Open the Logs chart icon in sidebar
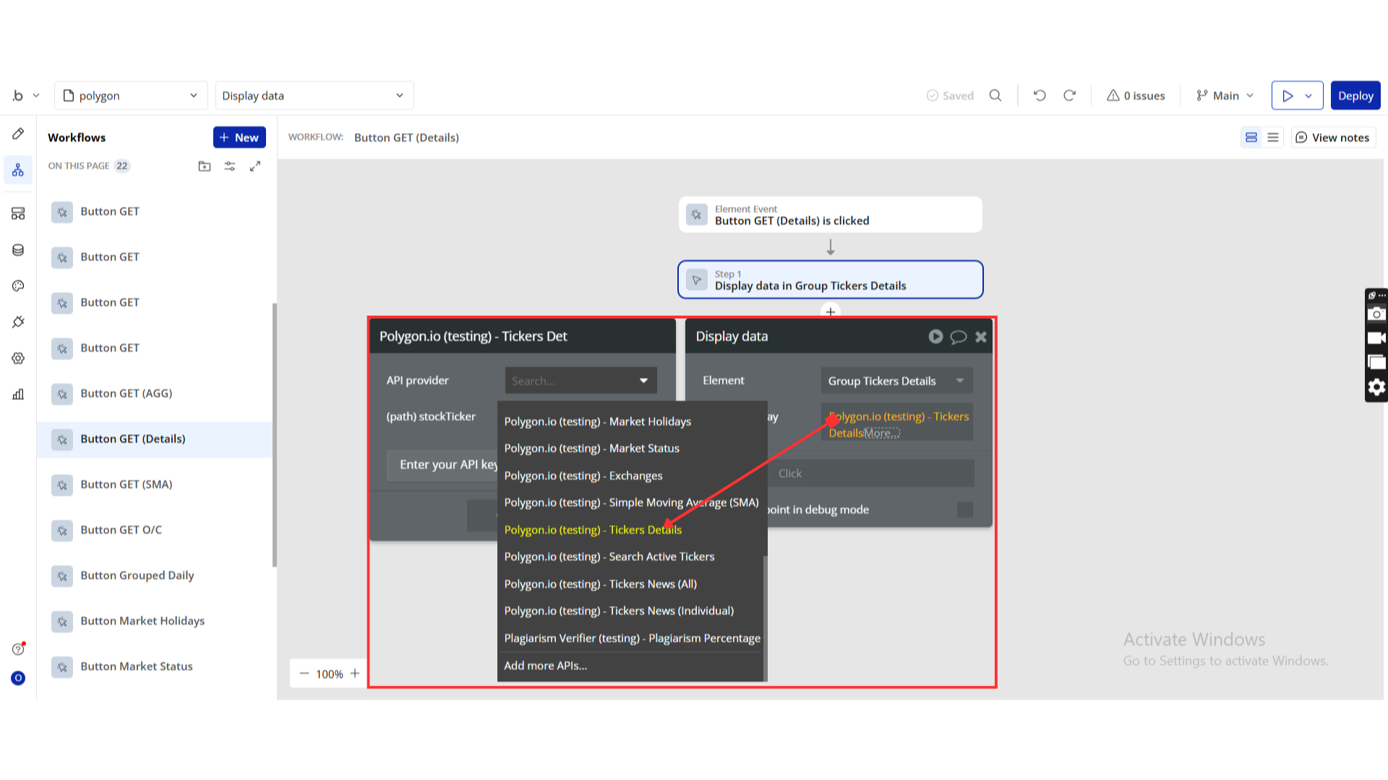 (x=18, y=394)
